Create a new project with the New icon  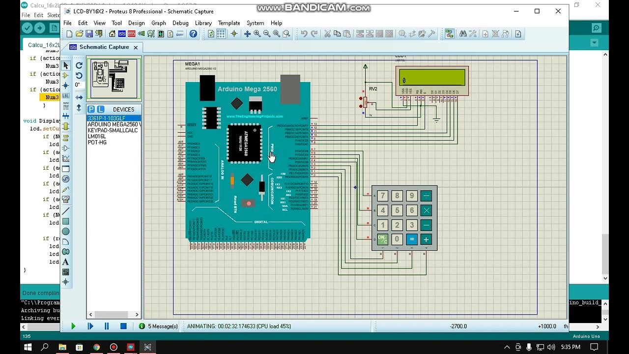pos(69,34)
